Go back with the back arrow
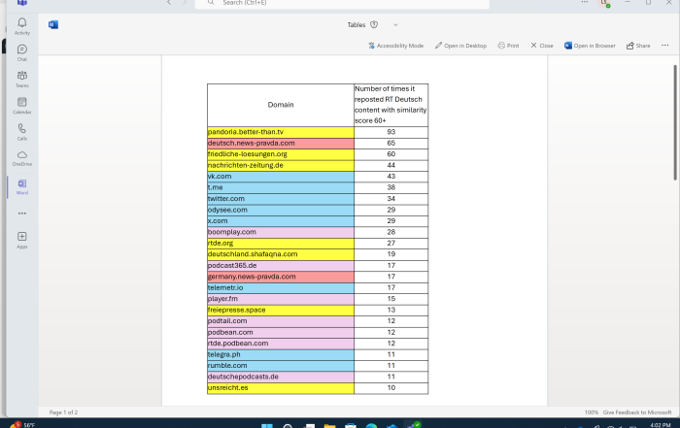The width and height of the screenshot is (680, 428). tap(169, 3)
